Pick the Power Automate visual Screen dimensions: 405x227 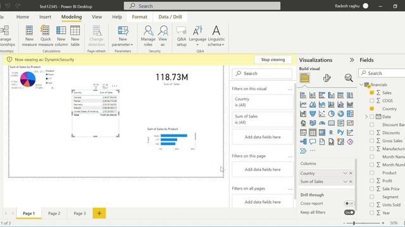pyautogui.click(x=303, y=151)
